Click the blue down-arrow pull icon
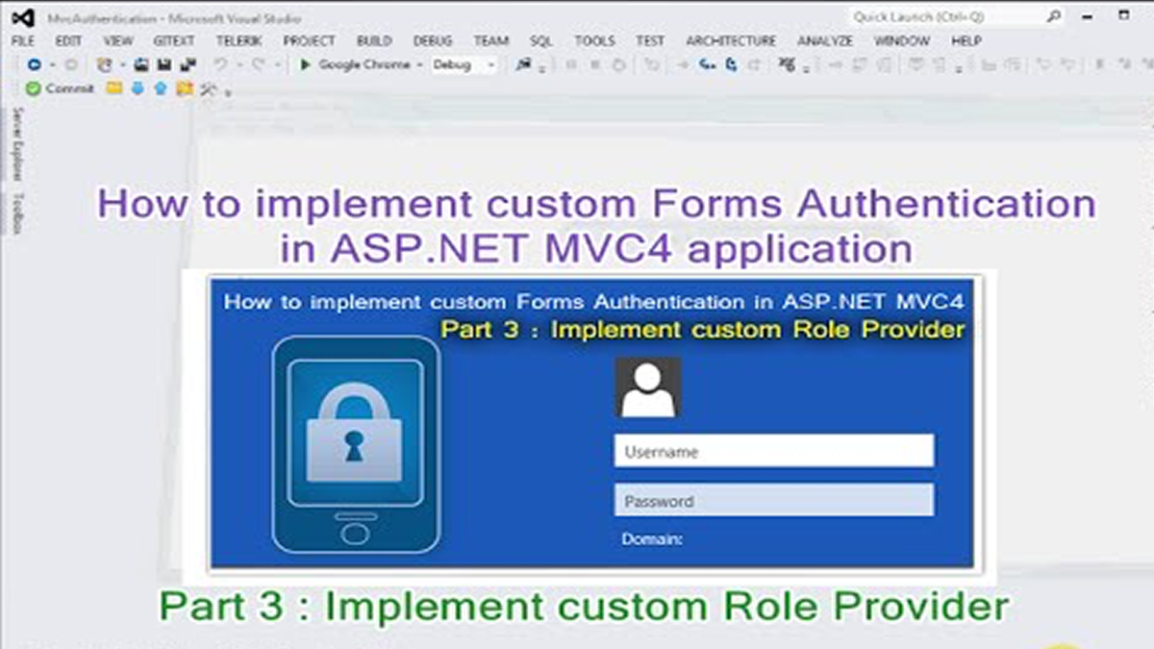This screenshot has width=1154, height=649. click(138, 88)
